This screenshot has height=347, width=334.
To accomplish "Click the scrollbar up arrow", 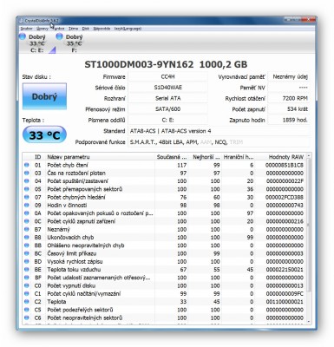I will [x=309, y=156].
